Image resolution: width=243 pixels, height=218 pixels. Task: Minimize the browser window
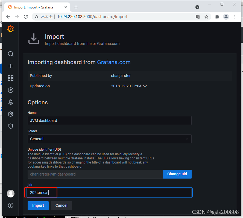[x=209, y=4]
